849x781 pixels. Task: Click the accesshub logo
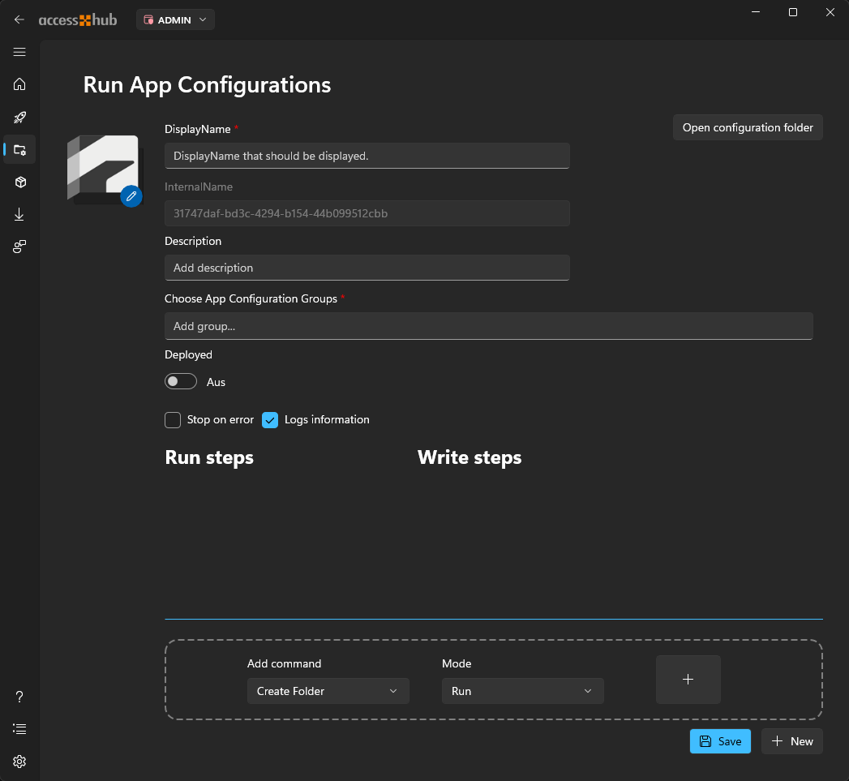point(78,20)
